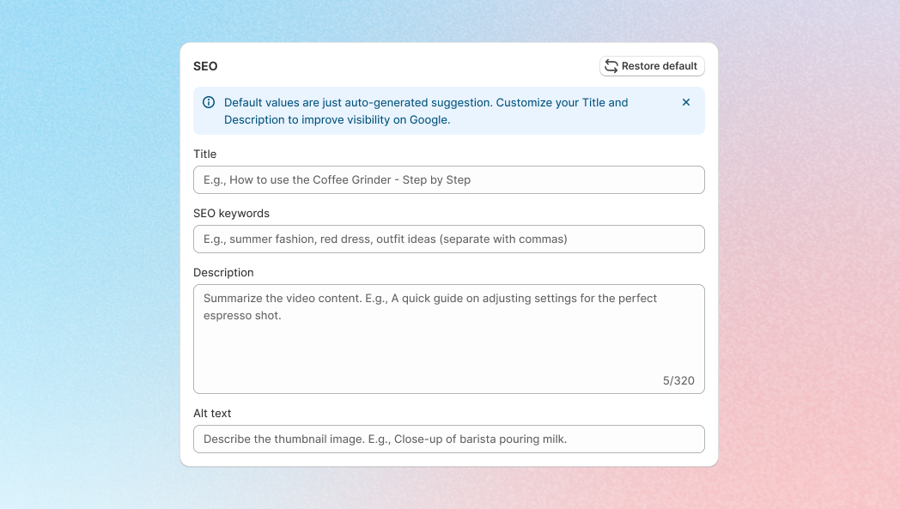The height and width of the screenshot is (509, 900).
Task: Click the info icon in the banner
Action: coord(209,102)
